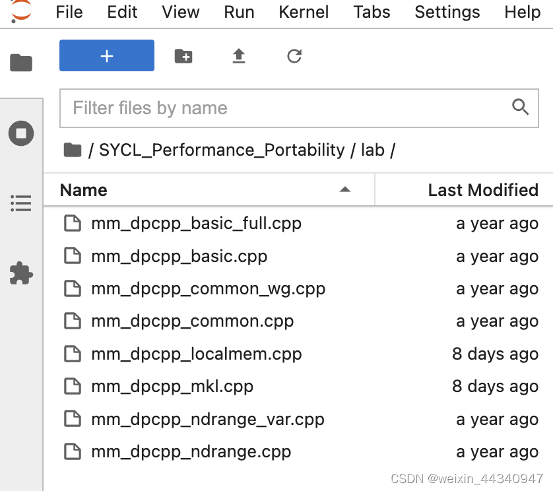Open the File menu

pyautogui.click(x=69, y=13)
